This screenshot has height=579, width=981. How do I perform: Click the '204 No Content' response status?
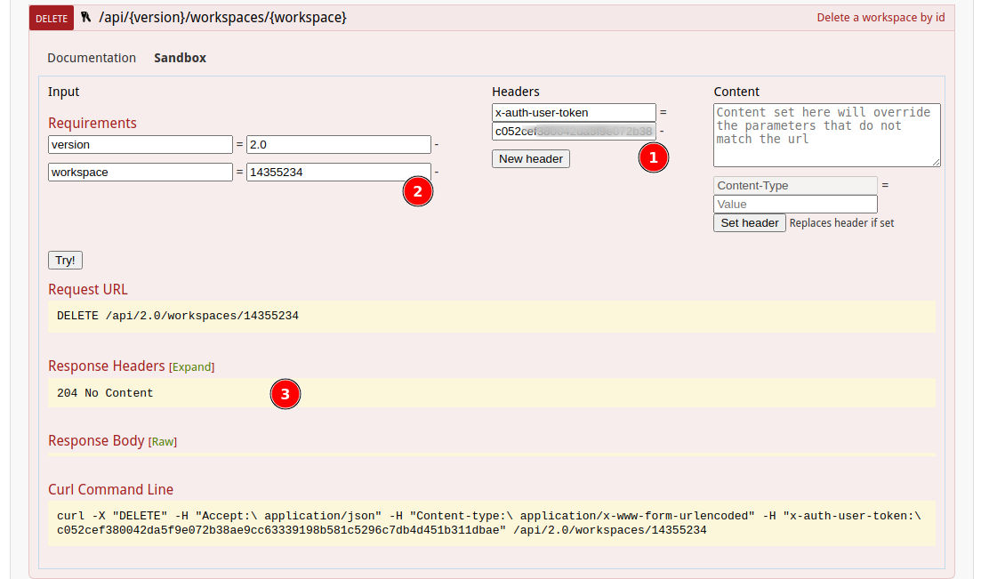[105, 393]
